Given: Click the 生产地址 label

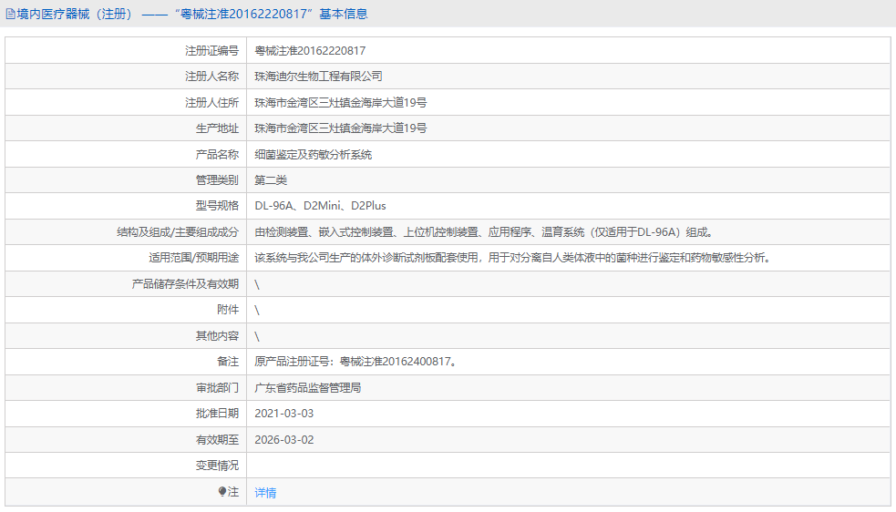Looking at the screenshot, I should [x=217, y=128].
